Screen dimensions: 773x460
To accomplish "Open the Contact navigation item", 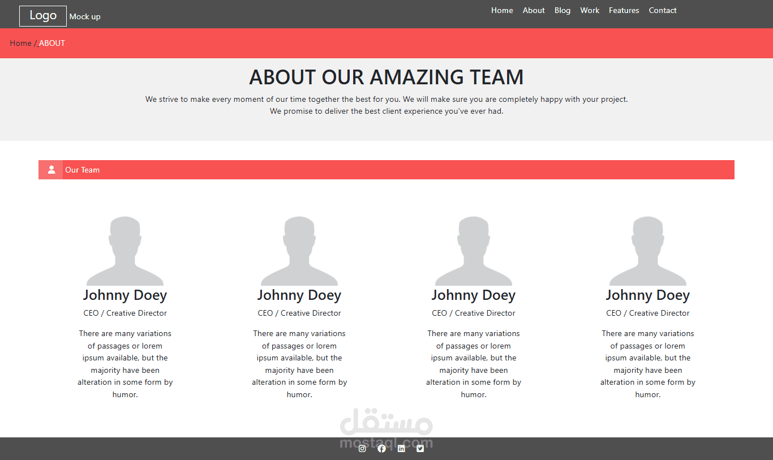I will (663, 10).
